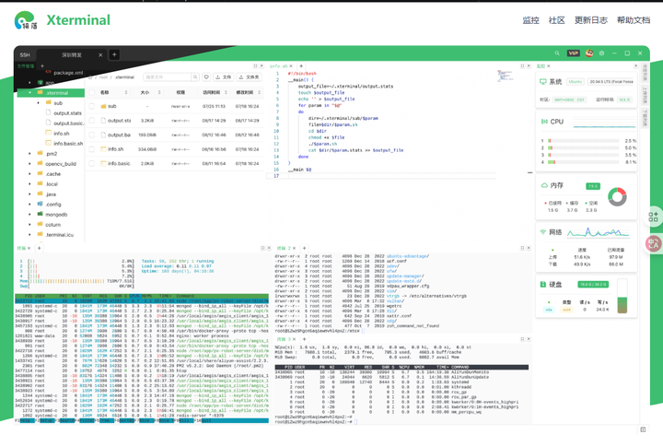Check the sub folder row checkbox
Viewport: 663px width, 446px height.
[92, 107]
